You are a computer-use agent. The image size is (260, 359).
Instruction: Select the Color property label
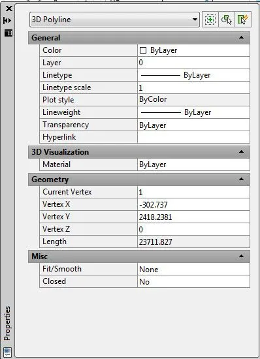click(x=52, y=50)
